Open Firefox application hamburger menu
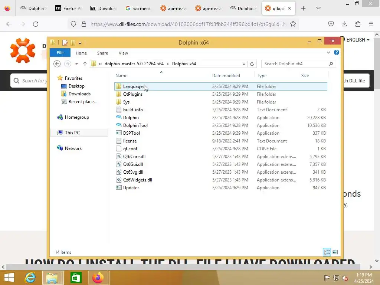Screen dimensions: 380x285 pyautogui.click(x=371, y=24)
